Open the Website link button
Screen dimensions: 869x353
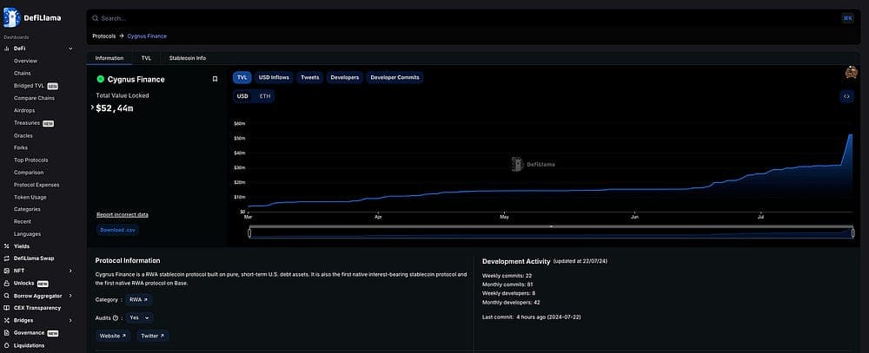(x=112, y=336)
